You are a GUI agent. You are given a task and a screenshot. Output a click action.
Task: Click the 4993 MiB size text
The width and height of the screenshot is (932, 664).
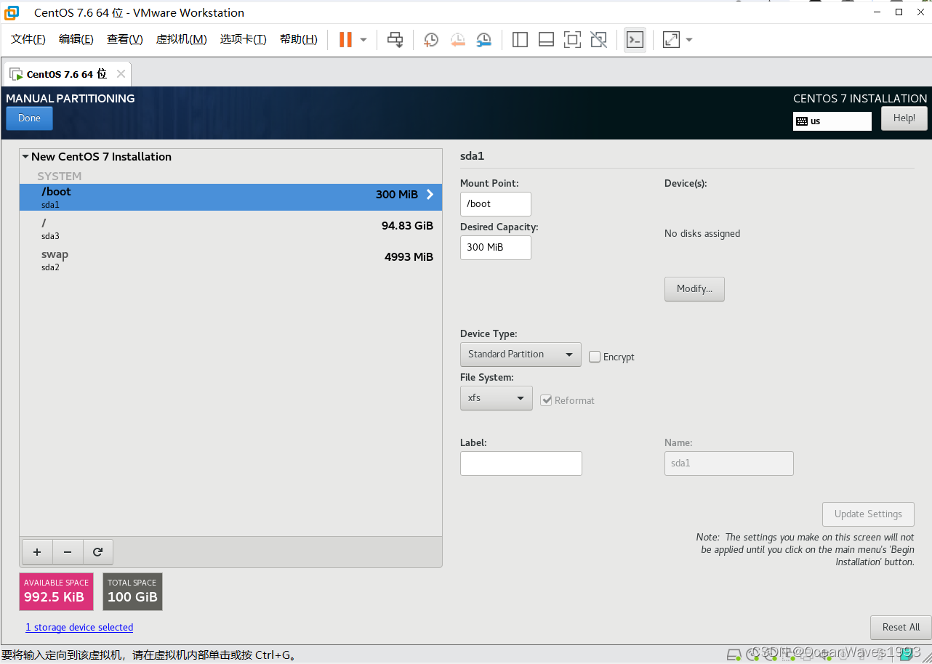pyautogui.click(x=409, y=257)
